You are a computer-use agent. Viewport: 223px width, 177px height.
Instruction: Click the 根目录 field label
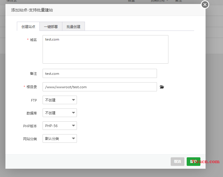click(31, 87)
